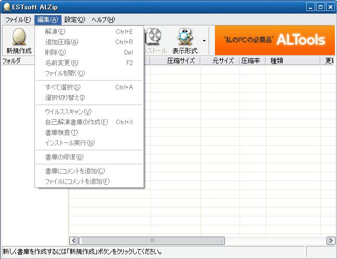Click the ALZip egg icon in title bar
This screenshot has width=337, height=259.
click(x=7, y=7)
